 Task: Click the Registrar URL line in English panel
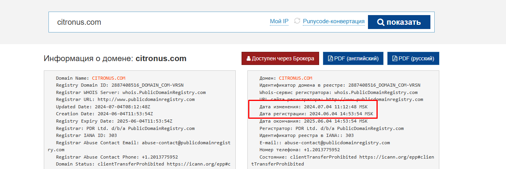pyautogui.click(x=125, y=99)
